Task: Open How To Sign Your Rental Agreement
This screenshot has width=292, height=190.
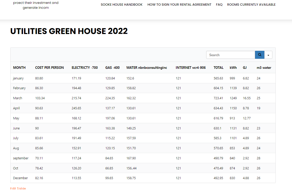Action: (179, 5)
